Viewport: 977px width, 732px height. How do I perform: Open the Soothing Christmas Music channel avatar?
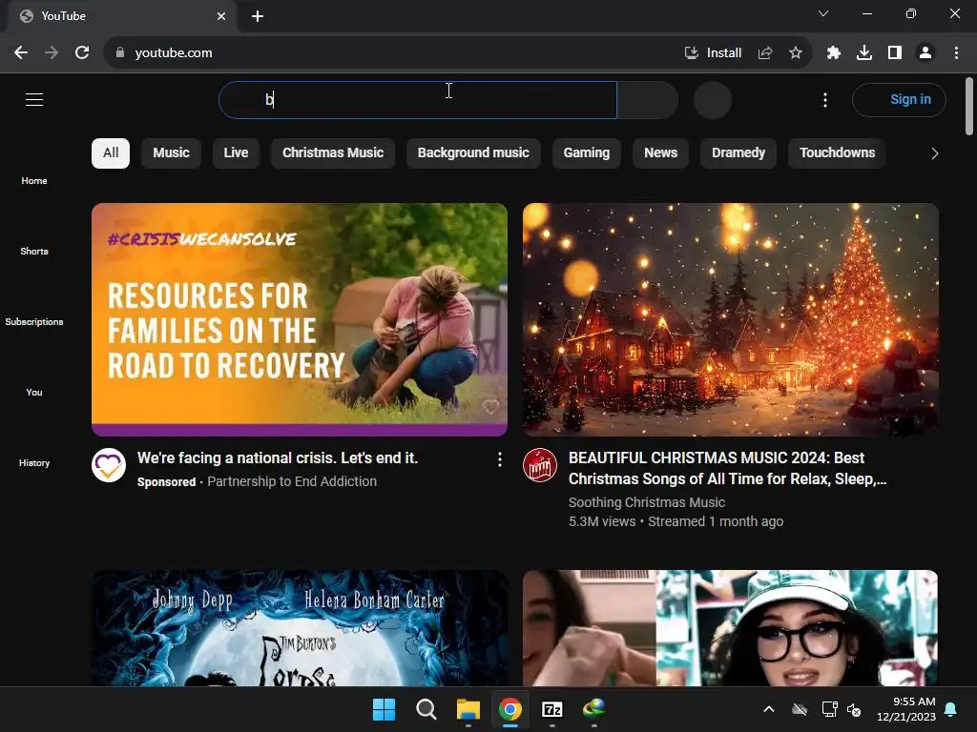[x=540, y=465]
